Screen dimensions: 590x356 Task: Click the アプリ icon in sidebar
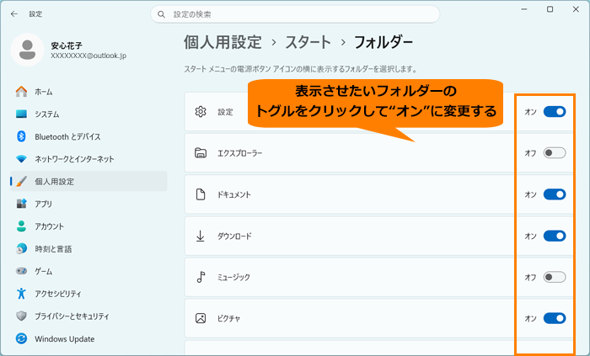(x=21, y=204)
